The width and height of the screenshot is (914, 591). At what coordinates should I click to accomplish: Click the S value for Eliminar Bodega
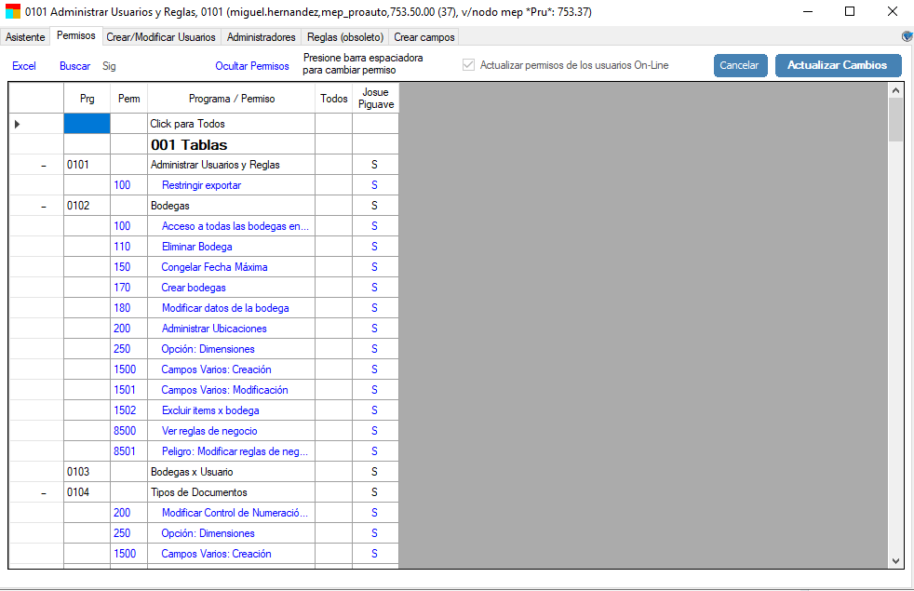pyautogui.click(x=375, y=247)
